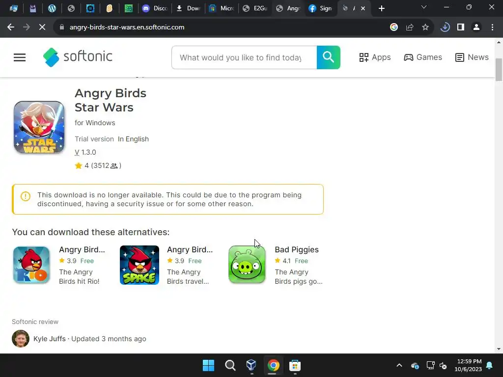Stop loading the page
This screenshot has height=377, width=503.
(x=42, y=27)
